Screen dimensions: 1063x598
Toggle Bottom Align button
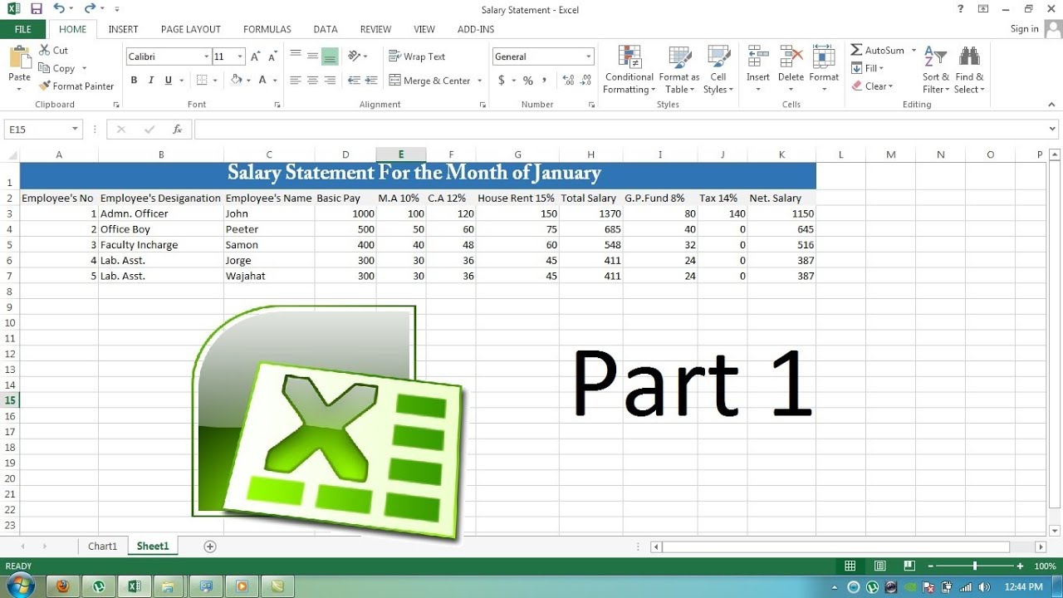[330, 56]
